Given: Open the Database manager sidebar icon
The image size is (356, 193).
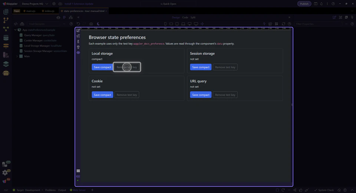Looking at the screenshot, I should [6, 37].
